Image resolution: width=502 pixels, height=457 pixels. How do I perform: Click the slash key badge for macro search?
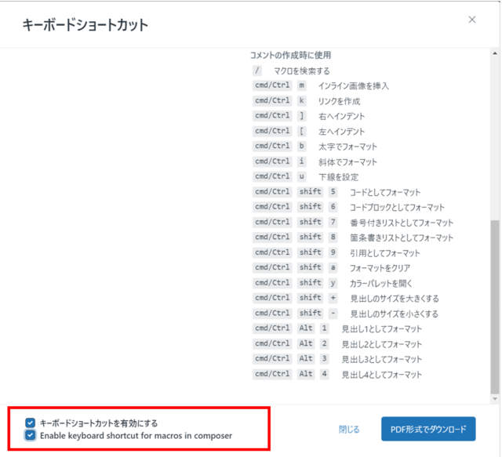click(257, 70)
